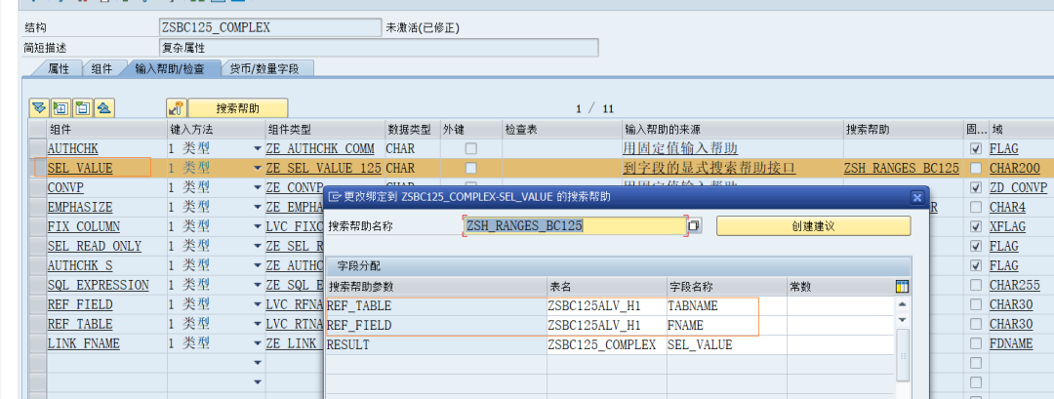This screenshot has width=1054, height=399.
Task: Toggle fixed-value checkbox beside ZD_CONVP domain
Action: pos(976,187)
